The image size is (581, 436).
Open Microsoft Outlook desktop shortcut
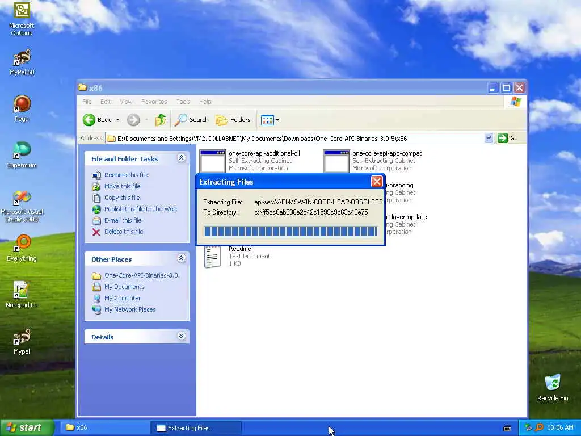22,19
